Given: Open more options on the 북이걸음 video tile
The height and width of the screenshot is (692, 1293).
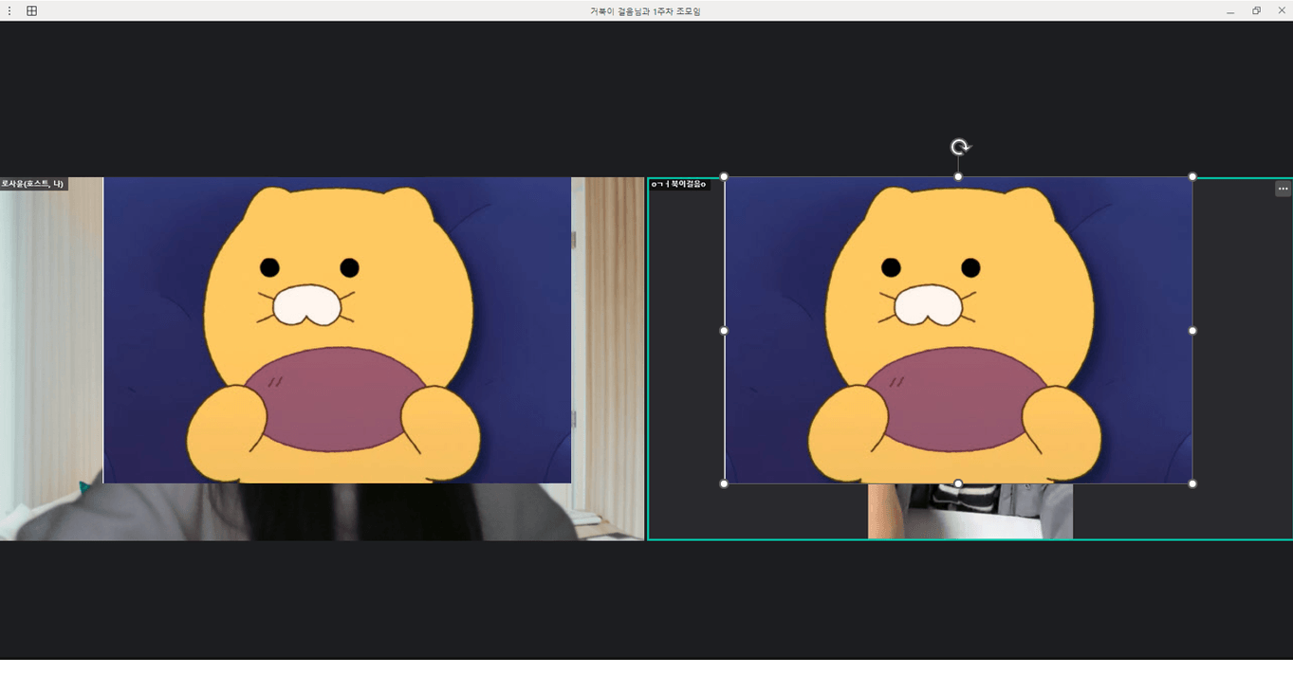Looking at the screenshot, I should [x=1283, y=189].
